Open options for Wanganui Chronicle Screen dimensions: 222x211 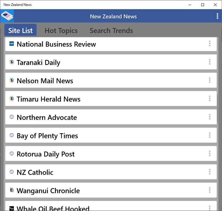click(x=210, y=190)
